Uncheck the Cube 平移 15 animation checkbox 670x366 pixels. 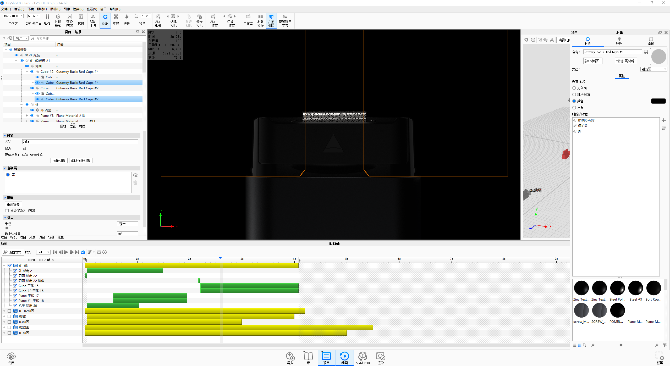click(x=15, y=286)
